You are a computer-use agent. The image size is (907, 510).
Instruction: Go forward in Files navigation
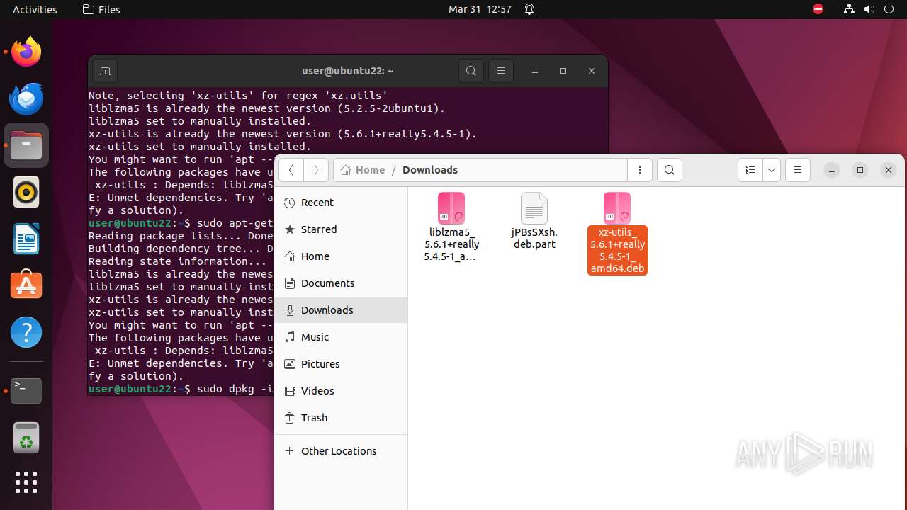(316, 170)
